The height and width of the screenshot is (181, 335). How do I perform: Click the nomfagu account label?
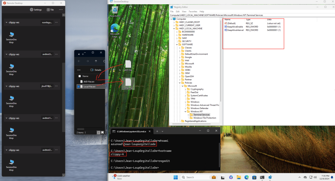(x=47, y=23)
